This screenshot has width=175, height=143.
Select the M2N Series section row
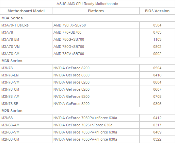click(x=87, y=111)
